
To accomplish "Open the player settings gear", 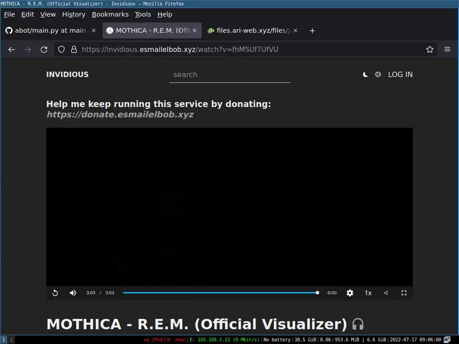I will pyautogui.click(x=350, y=293).
